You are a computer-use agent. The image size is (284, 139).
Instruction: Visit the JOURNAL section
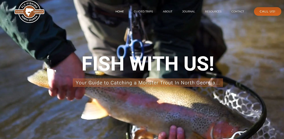click(189, 11)
